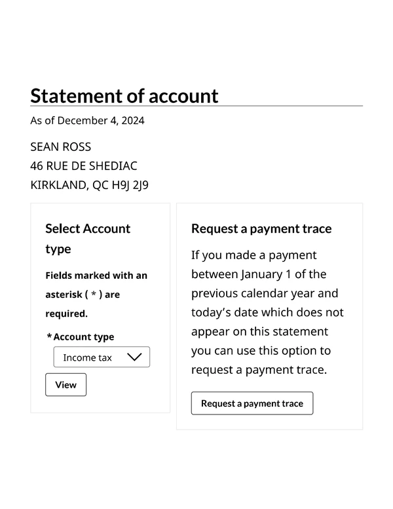Click the Income tax selected value text
This screenshot has height=509, width=393.
(x=87, y=357)
